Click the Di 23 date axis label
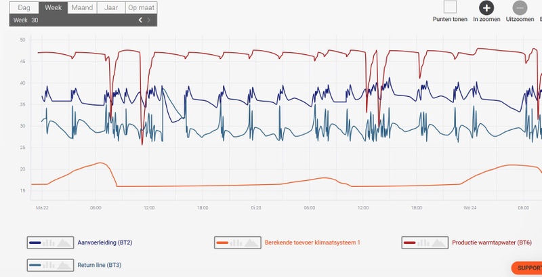 point(256,207)
